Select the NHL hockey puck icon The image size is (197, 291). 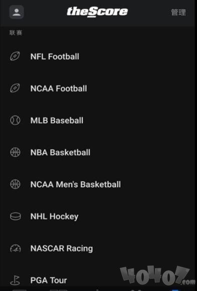(16, 217)
